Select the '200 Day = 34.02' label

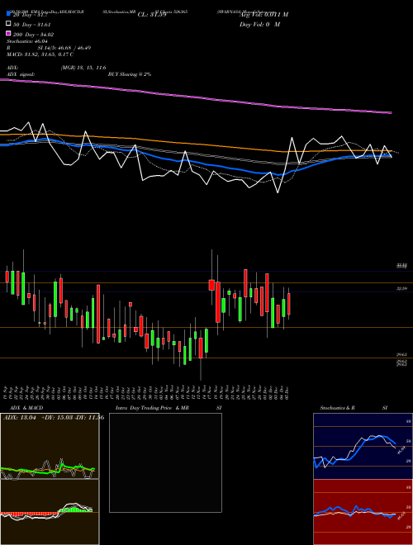pos(33,35)
